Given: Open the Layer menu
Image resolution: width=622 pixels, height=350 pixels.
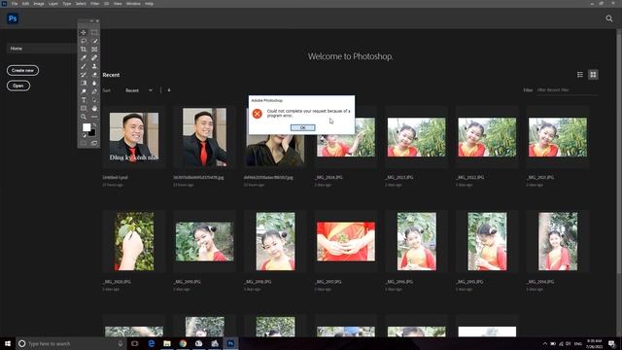Looking at the screenshot, I should pos(53,4).
